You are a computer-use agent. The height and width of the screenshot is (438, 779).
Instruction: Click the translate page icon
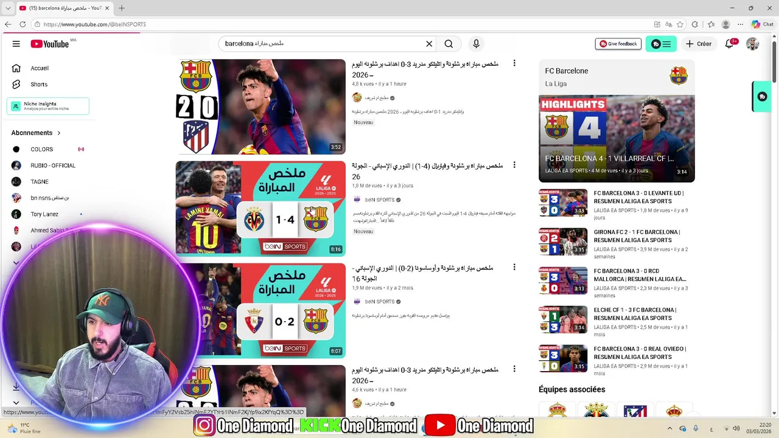coord(668,24)
